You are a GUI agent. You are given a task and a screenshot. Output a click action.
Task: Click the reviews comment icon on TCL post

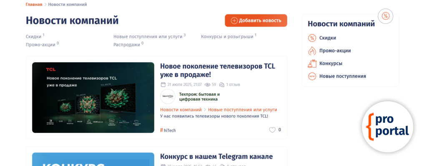[222, 85]
